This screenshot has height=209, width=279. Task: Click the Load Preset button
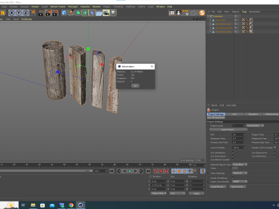click(218, 186)
